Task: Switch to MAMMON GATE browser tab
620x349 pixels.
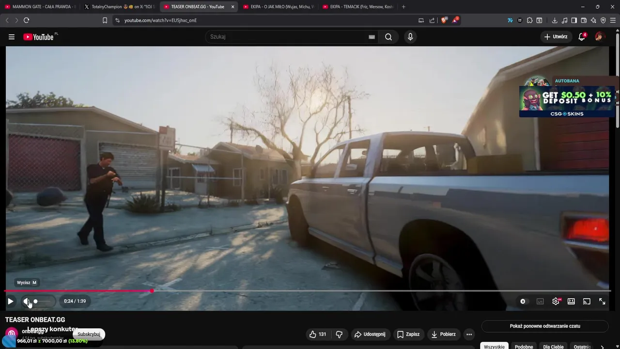Action: [x=40, y=7]
